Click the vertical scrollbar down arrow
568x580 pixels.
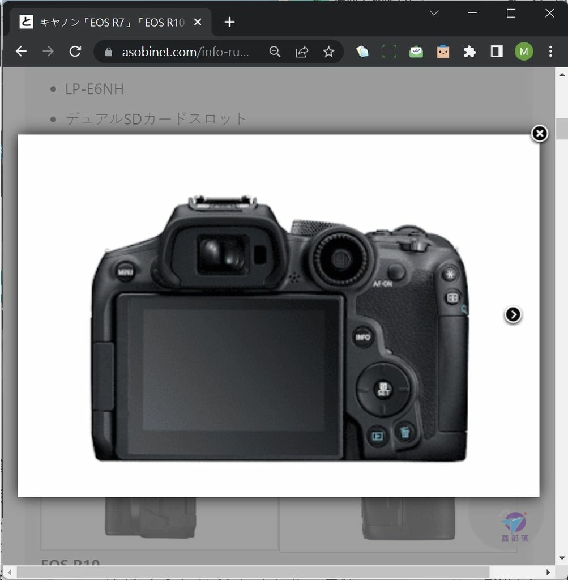562,558
